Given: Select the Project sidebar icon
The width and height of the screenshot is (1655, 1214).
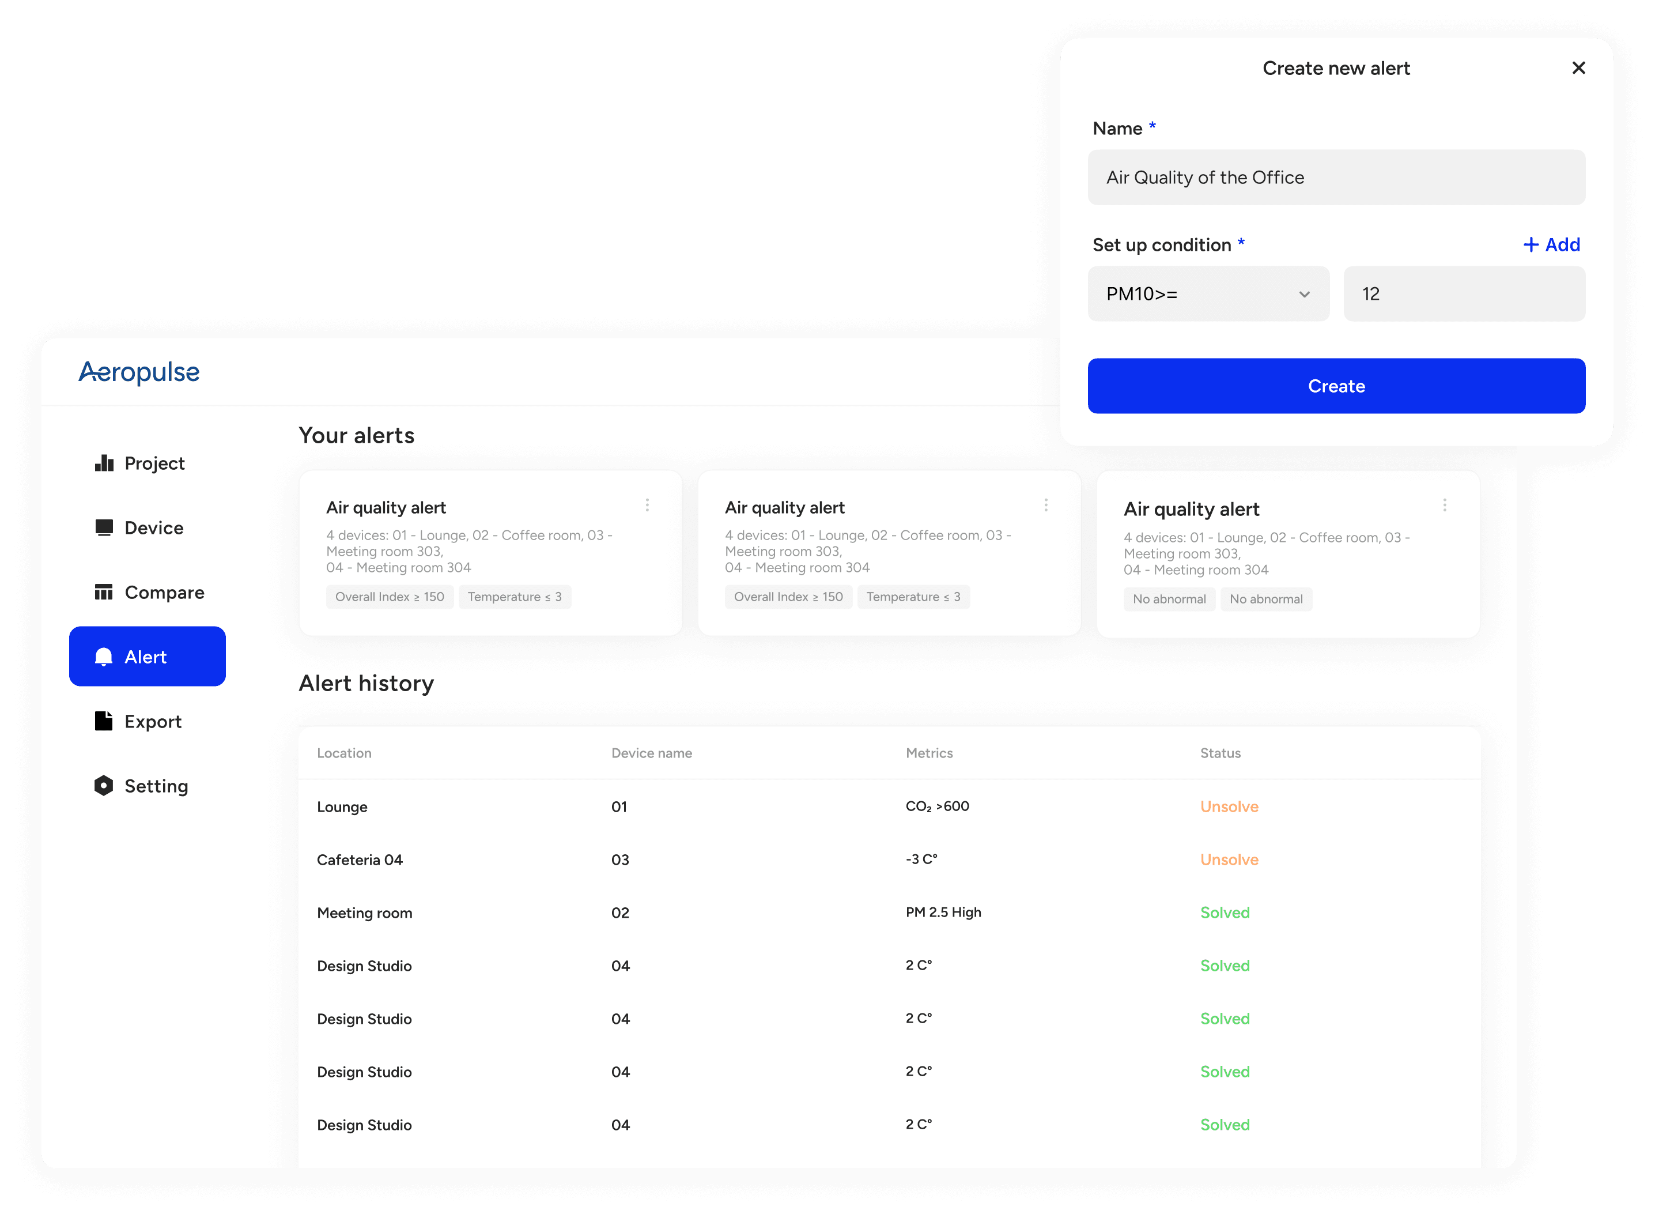Looking at the screenshot, I should pyautogui.click(x=104, y=463).
